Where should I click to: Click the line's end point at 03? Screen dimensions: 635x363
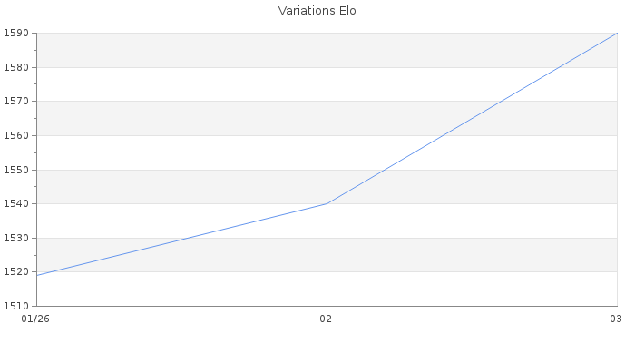617,34
